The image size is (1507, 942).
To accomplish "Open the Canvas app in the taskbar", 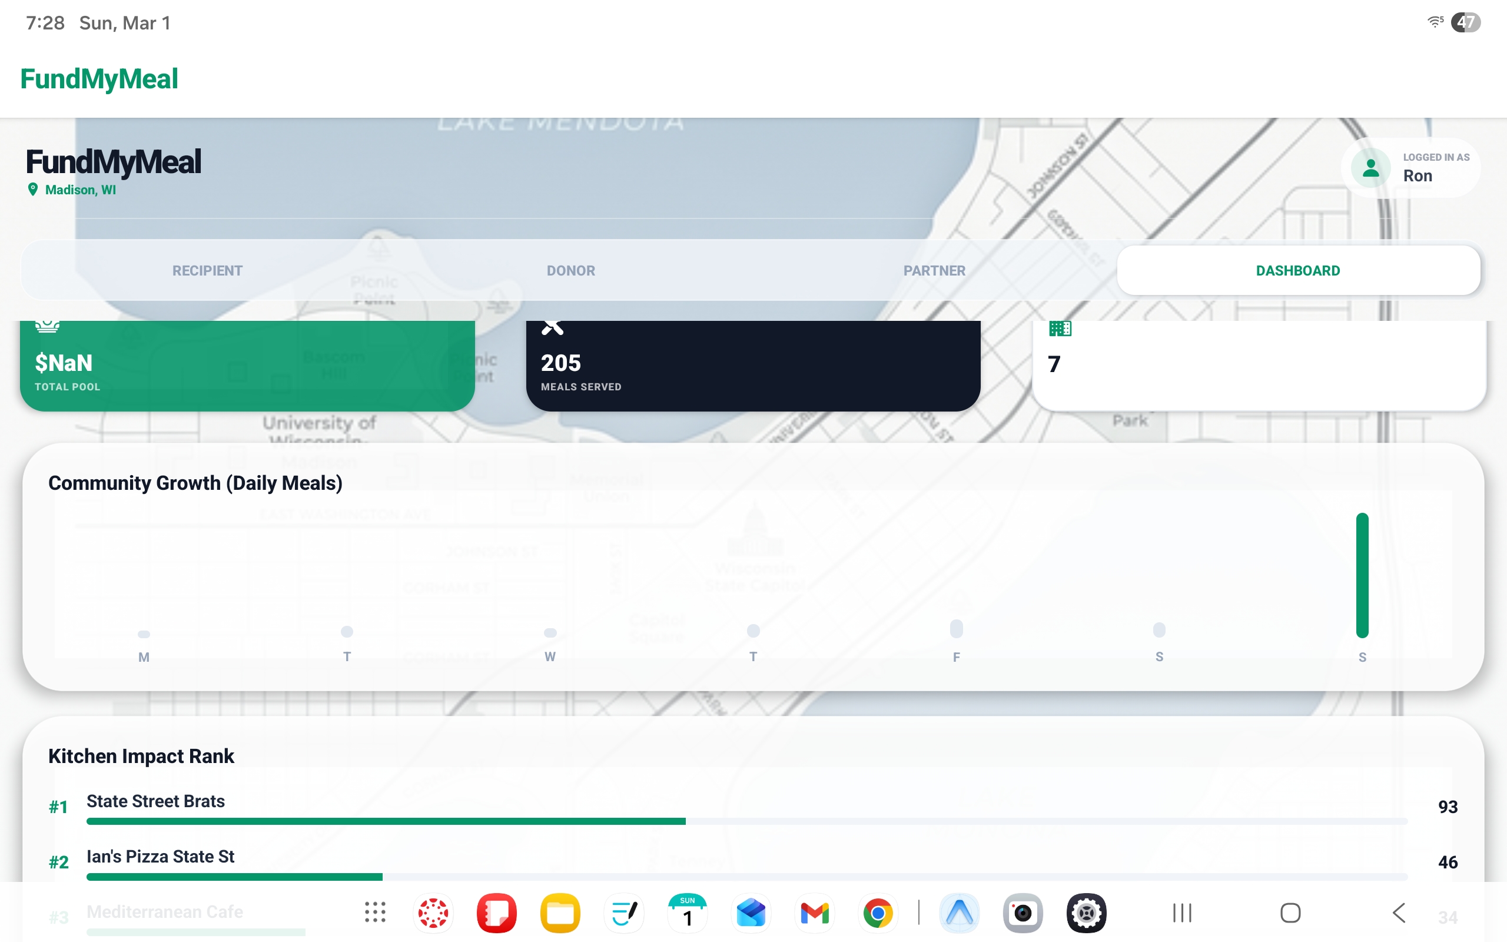I will pyautogui.click(x=433, y=913).
